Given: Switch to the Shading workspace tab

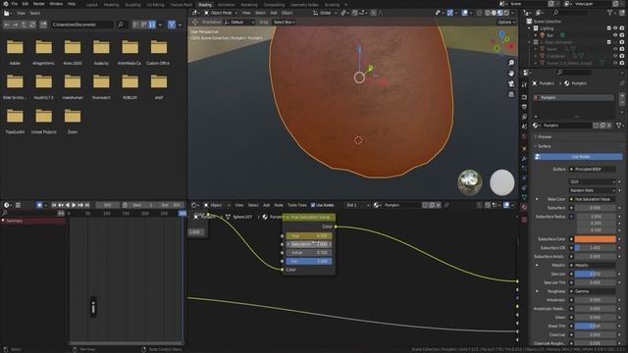Looking at the screenshot, I should (x=205, y=5).
